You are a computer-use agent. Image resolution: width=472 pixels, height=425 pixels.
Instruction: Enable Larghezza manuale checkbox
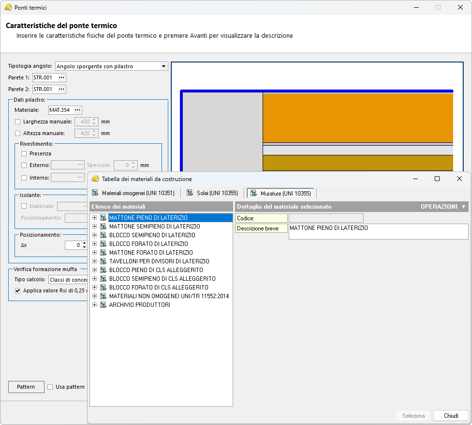tap(18, 122)
